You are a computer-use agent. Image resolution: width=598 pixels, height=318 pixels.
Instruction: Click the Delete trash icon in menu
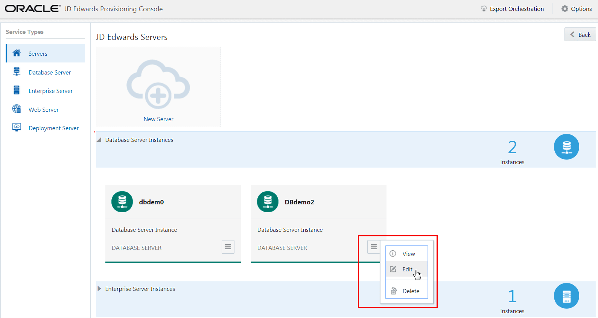tap(394, 291)
